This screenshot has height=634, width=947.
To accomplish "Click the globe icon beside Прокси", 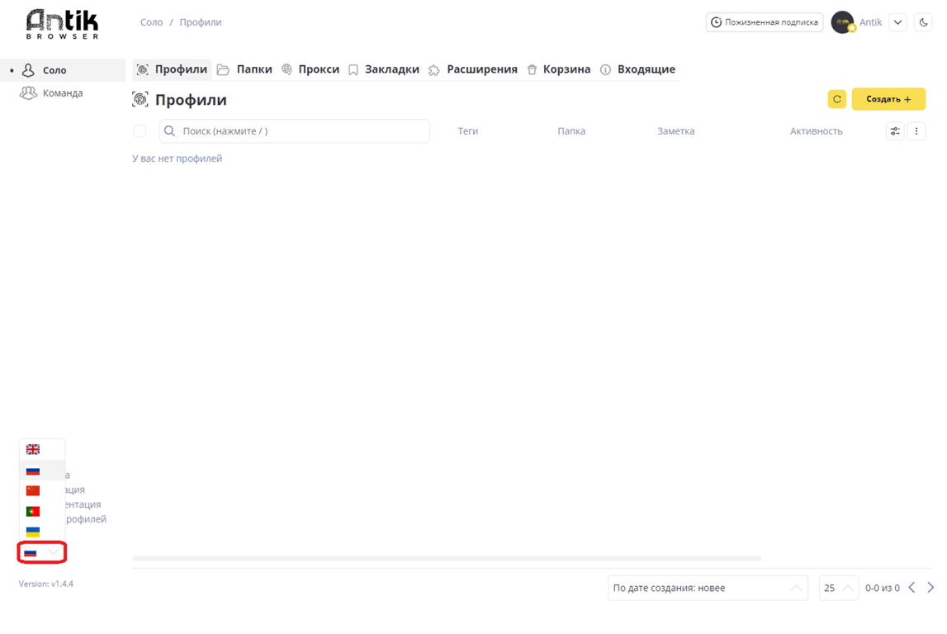I will point(286,69).
